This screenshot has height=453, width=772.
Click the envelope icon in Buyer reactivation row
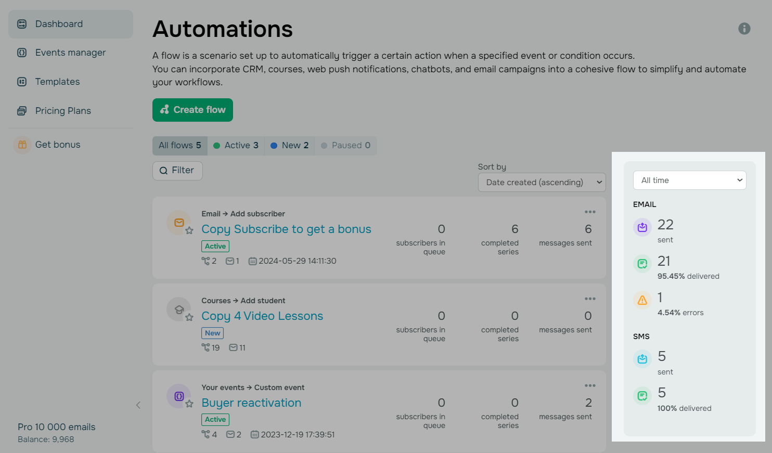[x=230, y=435]
